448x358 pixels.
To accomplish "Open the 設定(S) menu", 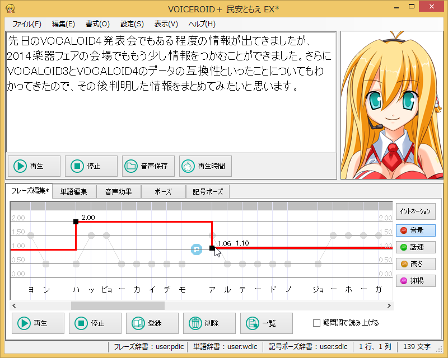I will tap(132, 24).
